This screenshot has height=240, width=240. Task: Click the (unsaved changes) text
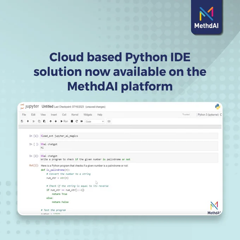(x=95, y=107)
